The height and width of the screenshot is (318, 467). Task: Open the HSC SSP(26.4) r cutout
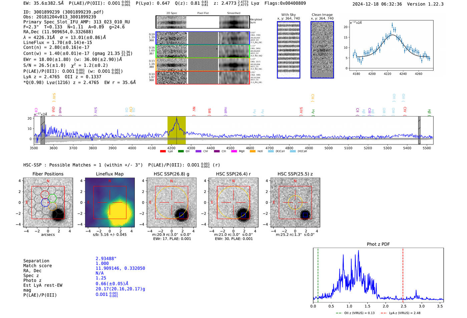click(x=233, y=203)
